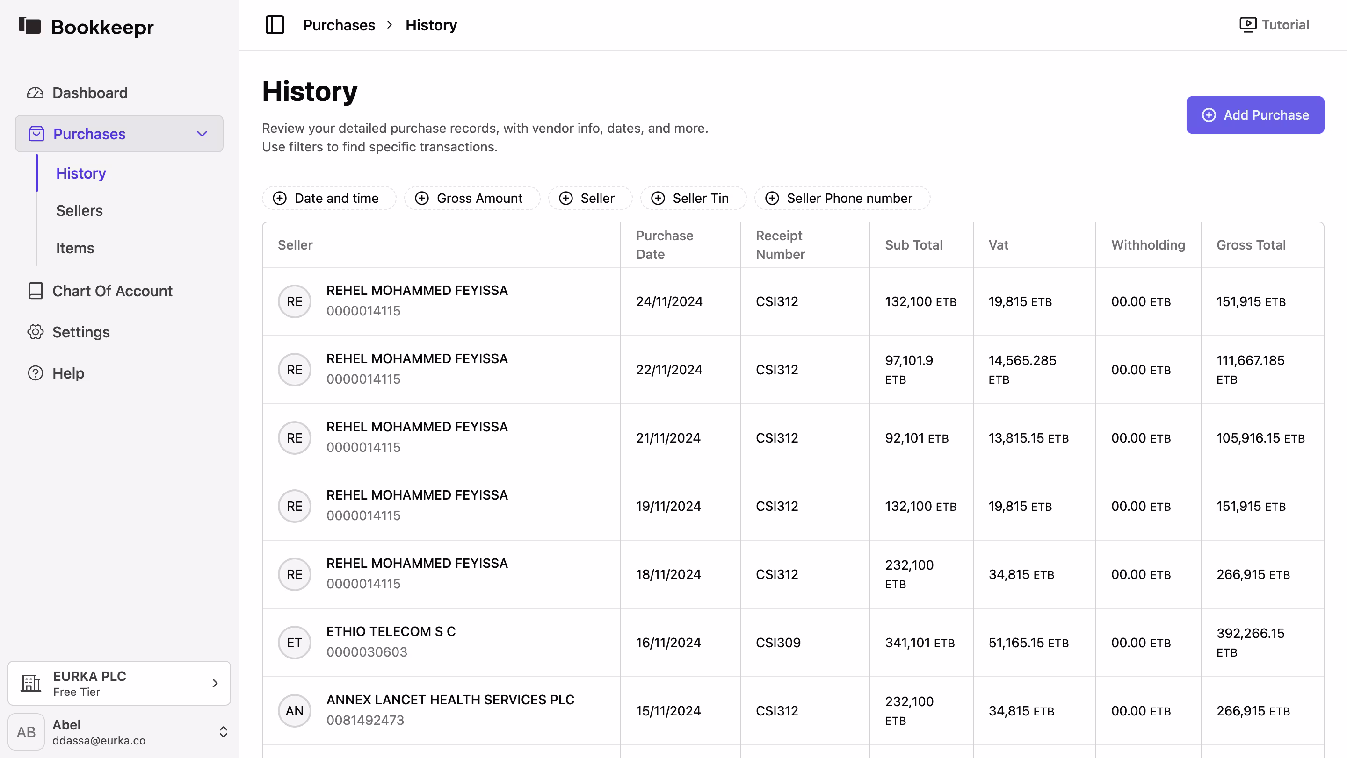The width and height of the screenshot is (1347, 758).
Task: Open the Sellers submenu item
Action: tap(80, 210)
